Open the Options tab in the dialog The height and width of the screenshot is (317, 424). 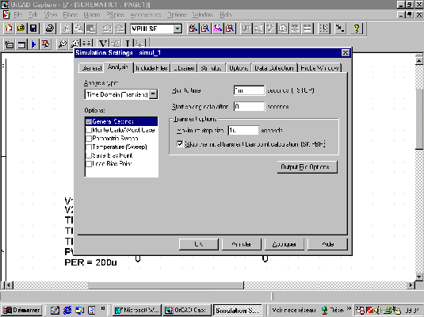point(239,68)
